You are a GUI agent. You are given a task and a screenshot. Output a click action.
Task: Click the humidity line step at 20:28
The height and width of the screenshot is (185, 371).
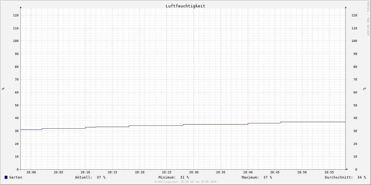pyautogui.click(x=183, y=125)
